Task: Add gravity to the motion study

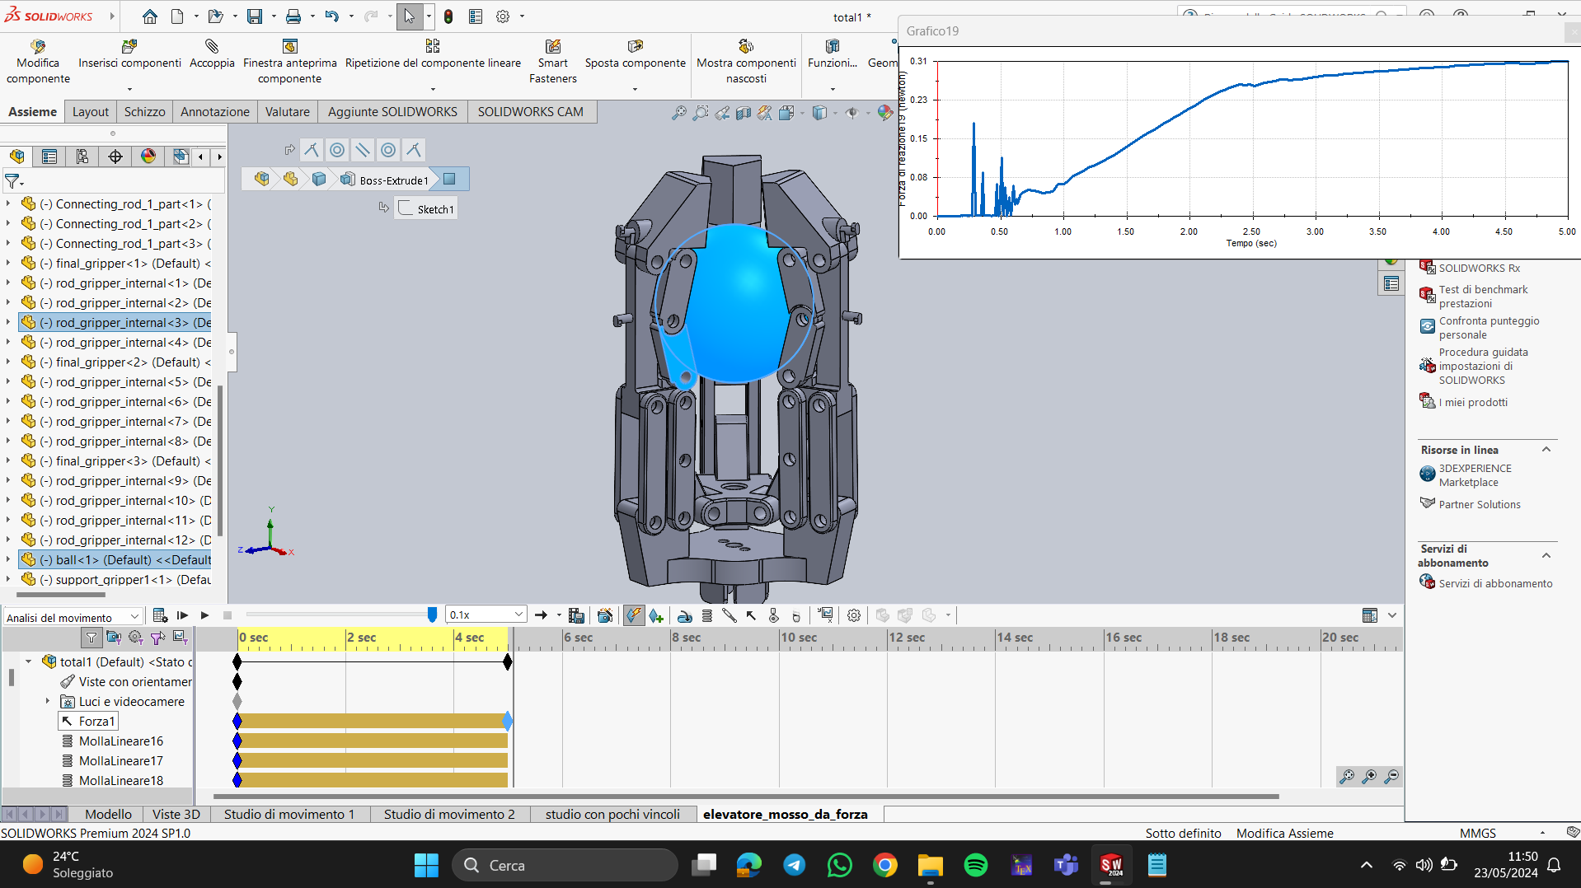Action: (x=795, y=615)
